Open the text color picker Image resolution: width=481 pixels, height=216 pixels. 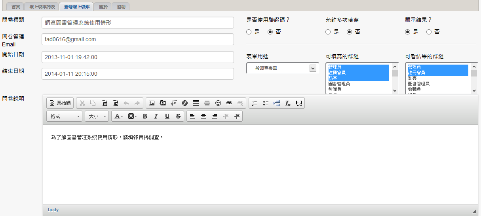click(x=119, y=116)
